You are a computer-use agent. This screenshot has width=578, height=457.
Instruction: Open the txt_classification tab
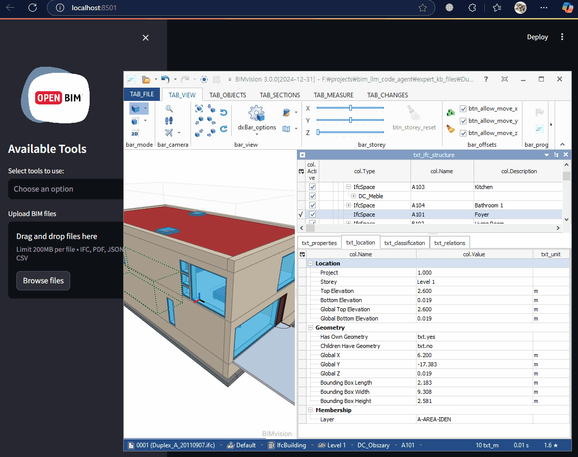[404, 243]
